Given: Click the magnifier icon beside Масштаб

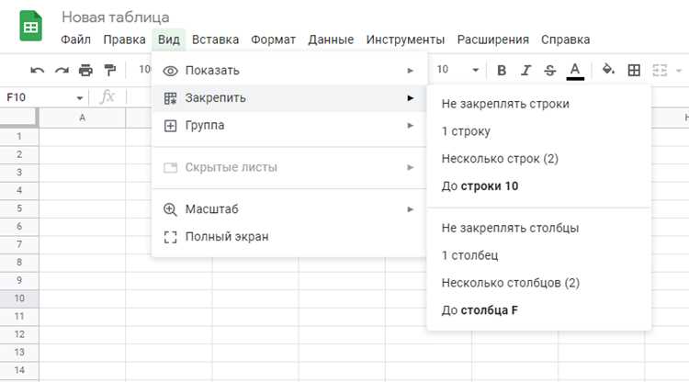Looking at the screenshot, I should [170, 210].
